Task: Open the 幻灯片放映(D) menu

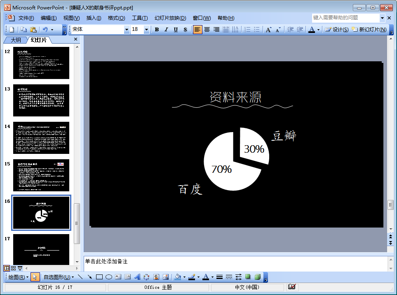Action: tap(170, 18)
